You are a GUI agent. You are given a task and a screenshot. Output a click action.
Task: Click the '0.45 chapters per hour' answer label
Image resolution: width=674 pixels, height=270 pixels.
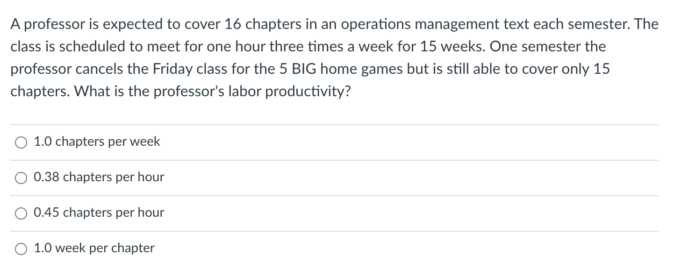[99, 213]
